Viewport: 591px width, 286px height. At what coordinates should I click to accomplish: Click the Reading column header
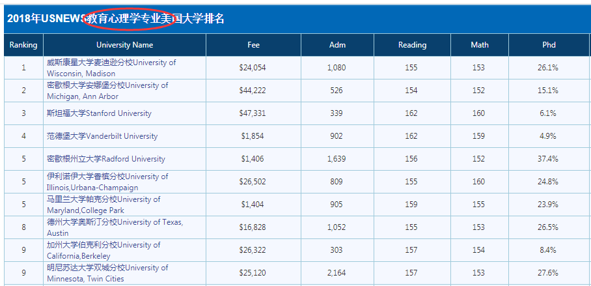point(413,45)
